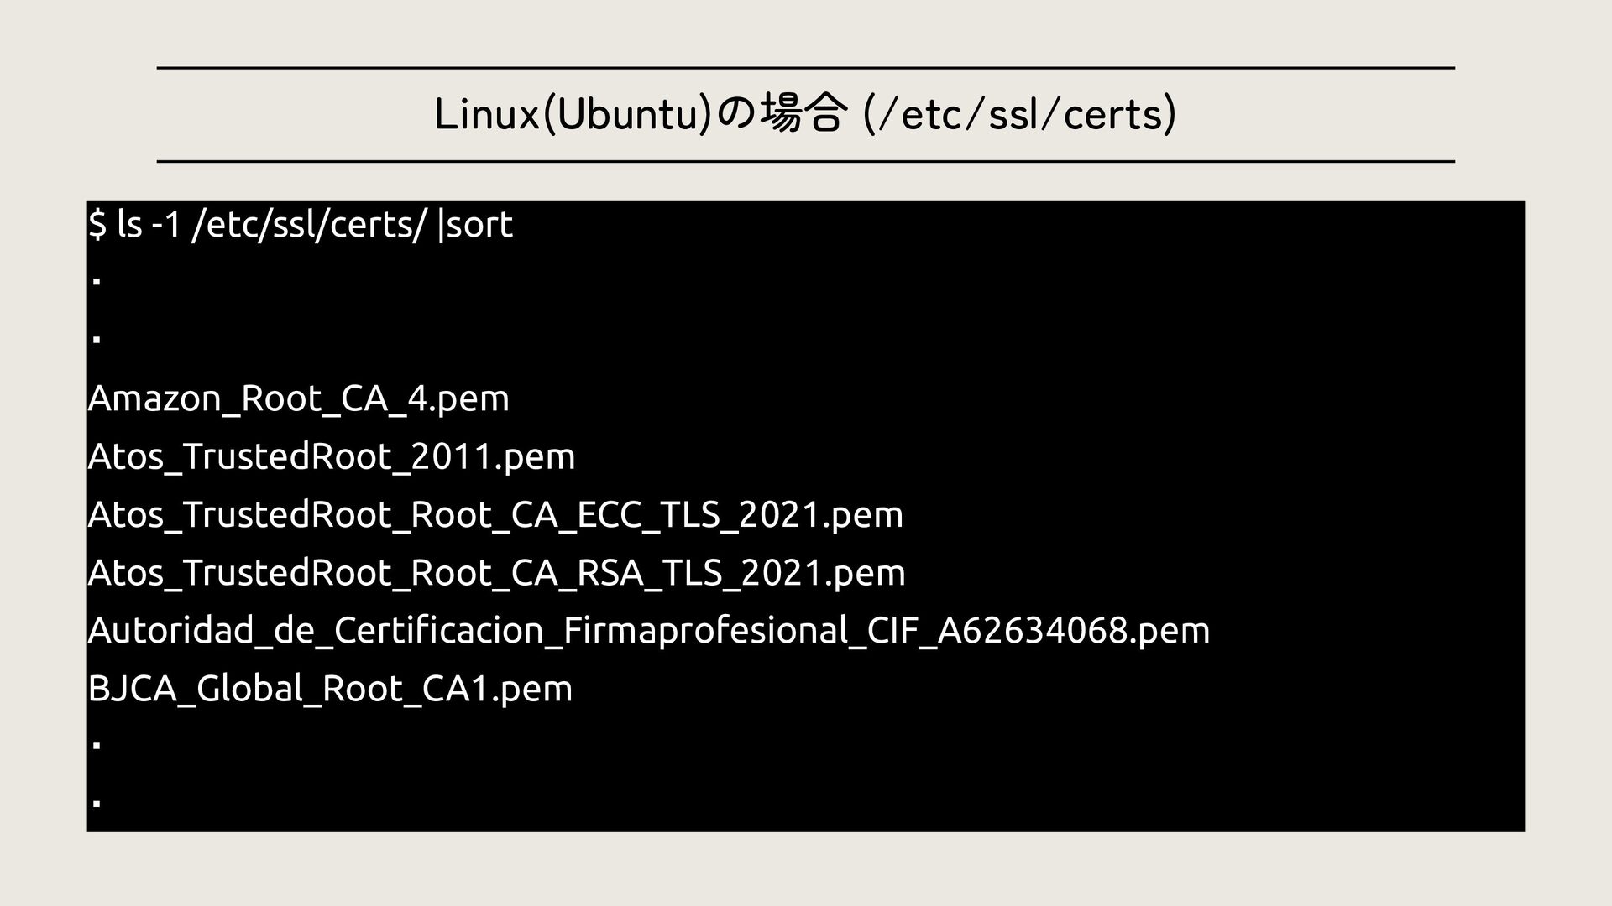Click the dot right below BJCA_Global_Root_CA1.pem
The width and height of the screenshot is (1612, 906).
pos(97,746)
